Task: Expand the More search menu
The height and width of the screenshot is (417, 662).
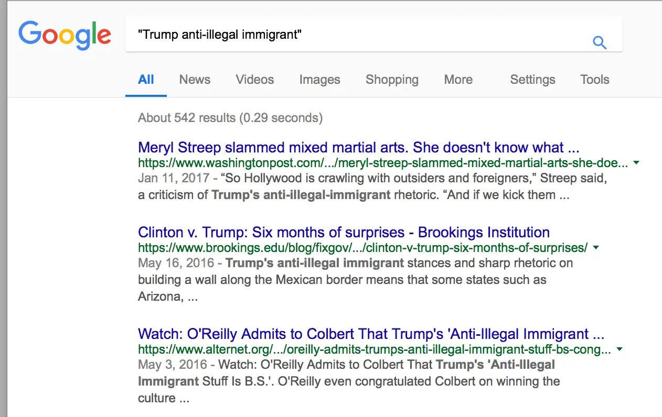Action: click(x=458, y=80)
